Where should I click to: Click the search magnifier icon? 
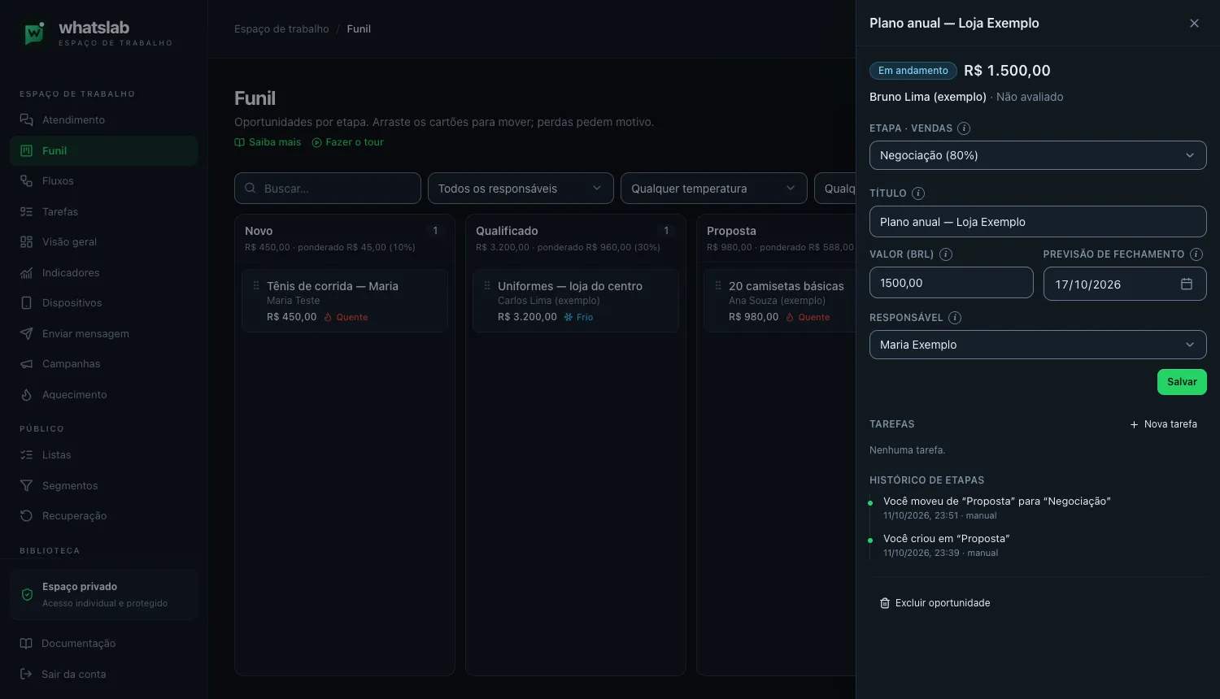tap(251, 189)
